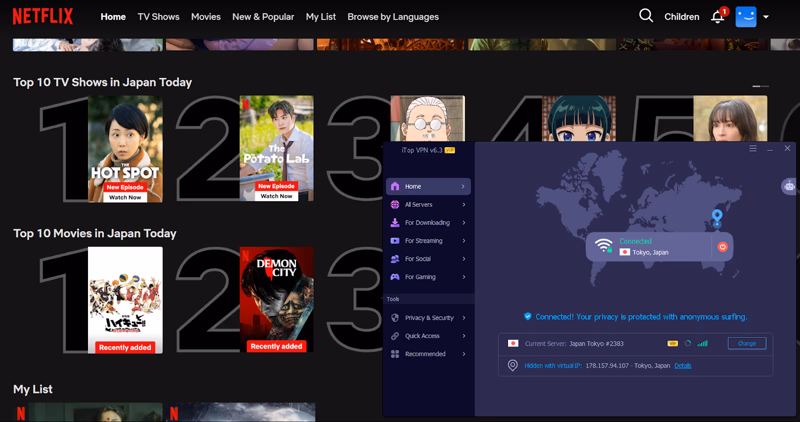Disconnect VPN with red power button

tap(722, 247)
